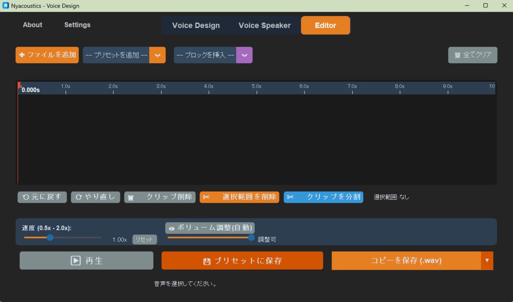The width and height of the screenshot is (513, 302).
Task: Click the red playhead marker at 0.000s
Action: coord(19,84)
